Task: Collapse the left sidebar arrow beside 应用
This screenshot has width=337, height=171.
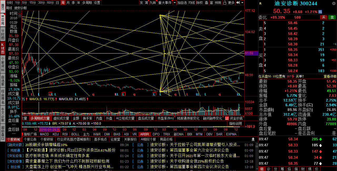Action: coord(3,16)
